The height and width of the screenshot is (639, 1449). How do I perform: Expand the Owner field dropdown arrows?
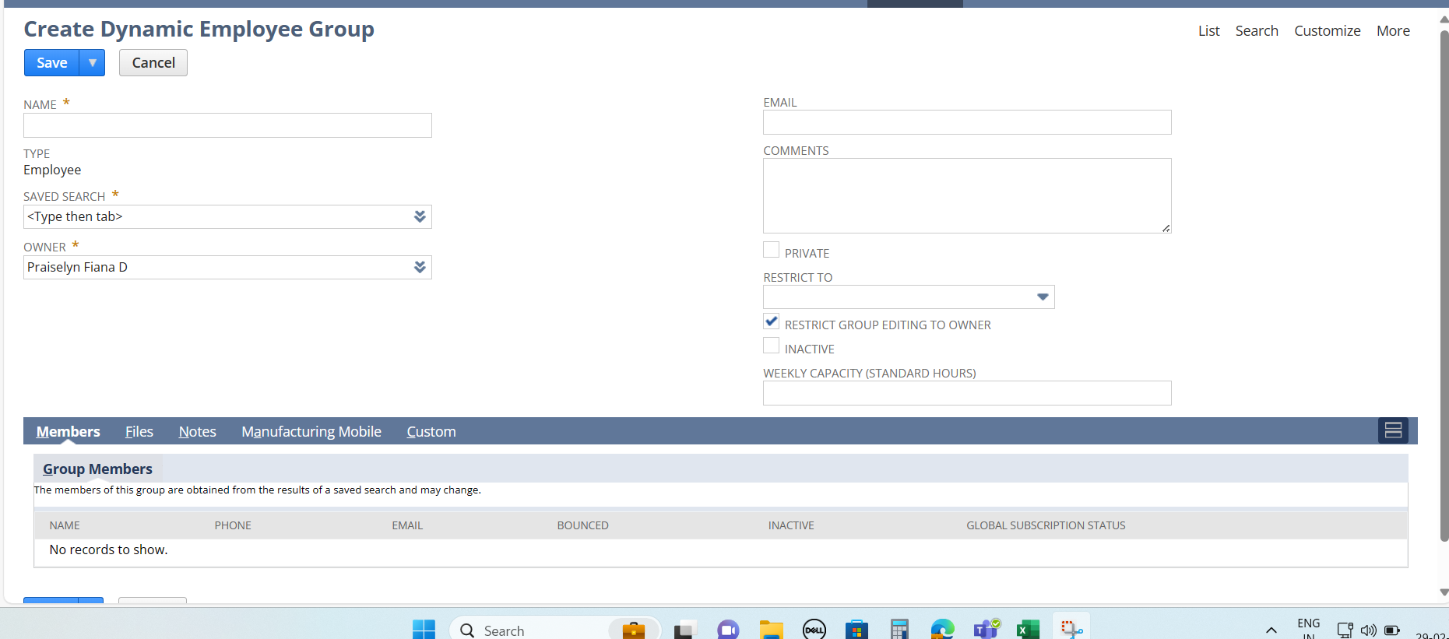tap(420, 267)
